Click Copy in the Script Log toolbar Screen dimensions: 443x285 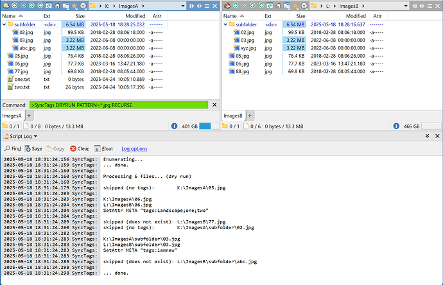55,148
